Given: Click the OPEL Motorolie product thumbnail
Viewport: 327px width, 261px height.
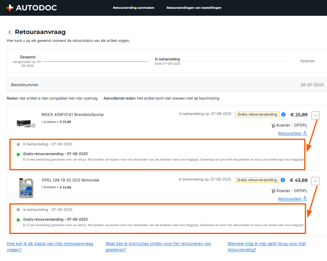Looking at the screenshot, I should point(26,188).
